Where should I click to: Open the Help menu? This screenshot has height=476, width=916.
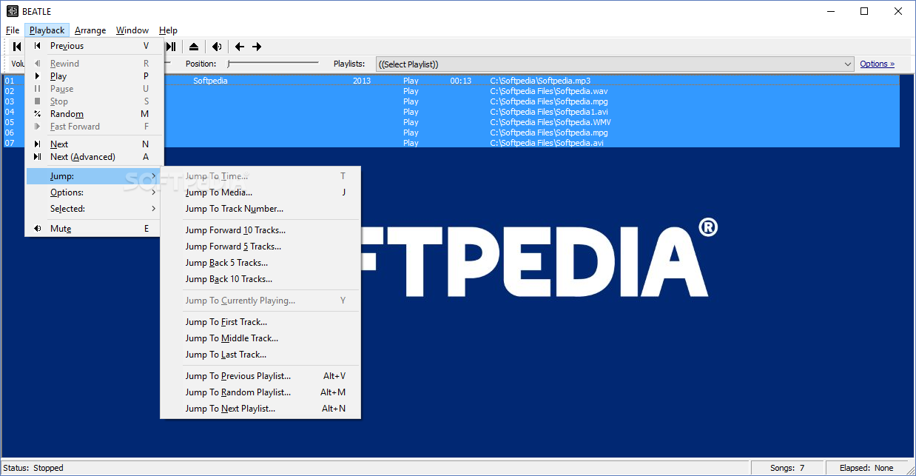(168, 30)
